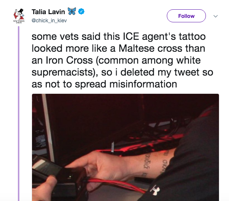Click the forearm tattoo text in photo
229x201 pixels.
click(155, 164)
